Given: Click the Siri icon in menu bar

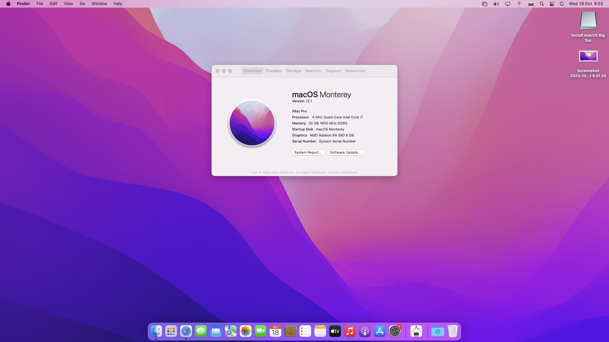Looking at the screenshot, I should click(x=562, y=4).
